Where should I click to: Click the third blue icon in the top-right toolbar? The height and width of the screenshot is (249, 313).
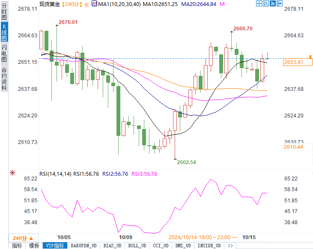(x=273, y=3)
